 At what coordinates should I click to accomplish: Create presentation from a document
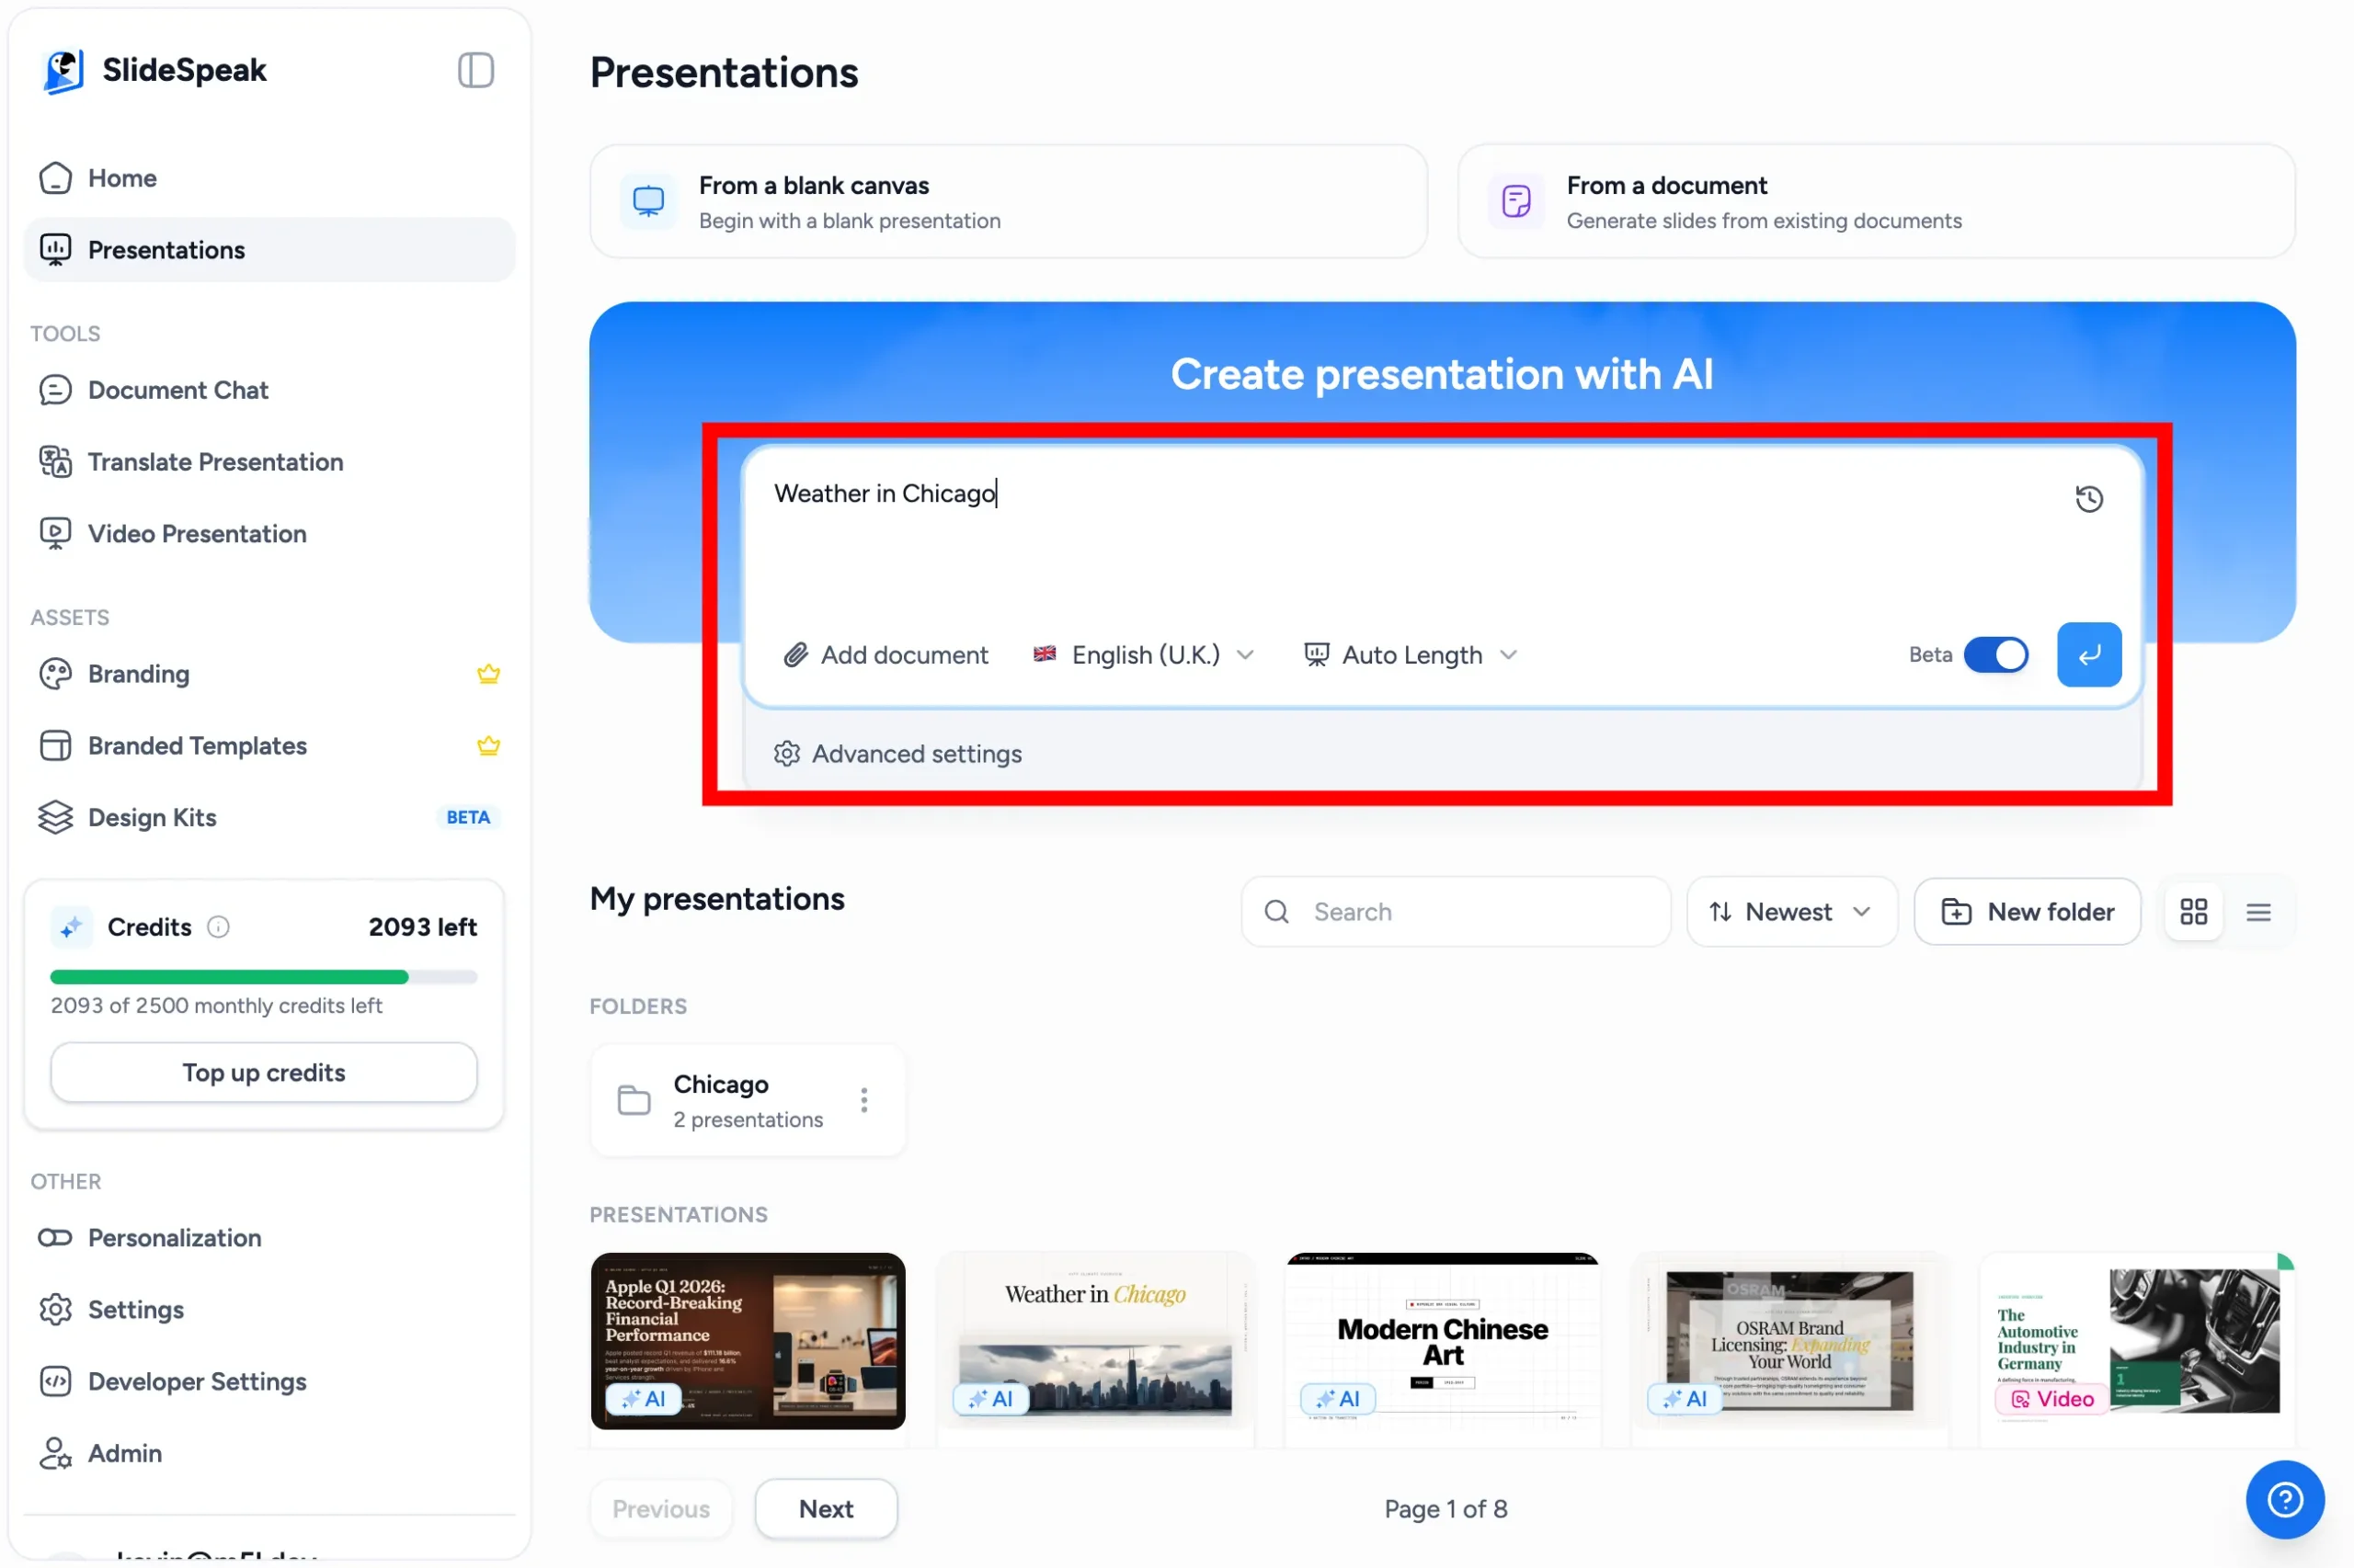[1875, 201]
